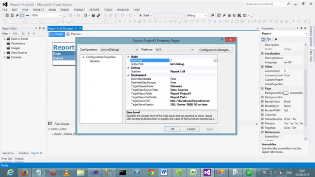Click the Save icon in toolbar
Viewport: 315px width, 177px height.
[x=94, y=15]
